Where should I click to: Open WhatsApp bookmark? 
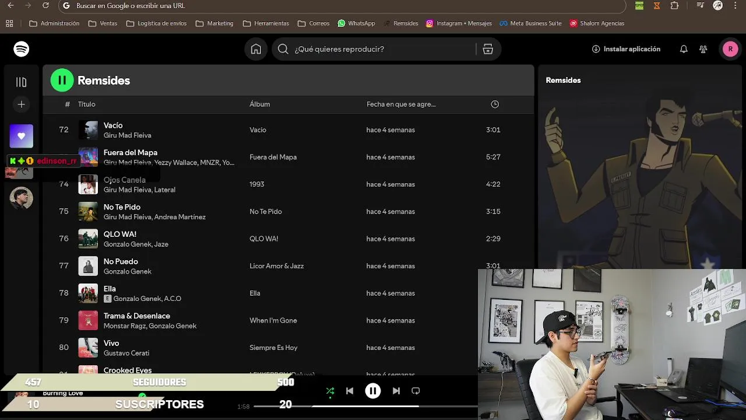click(356, 23)
